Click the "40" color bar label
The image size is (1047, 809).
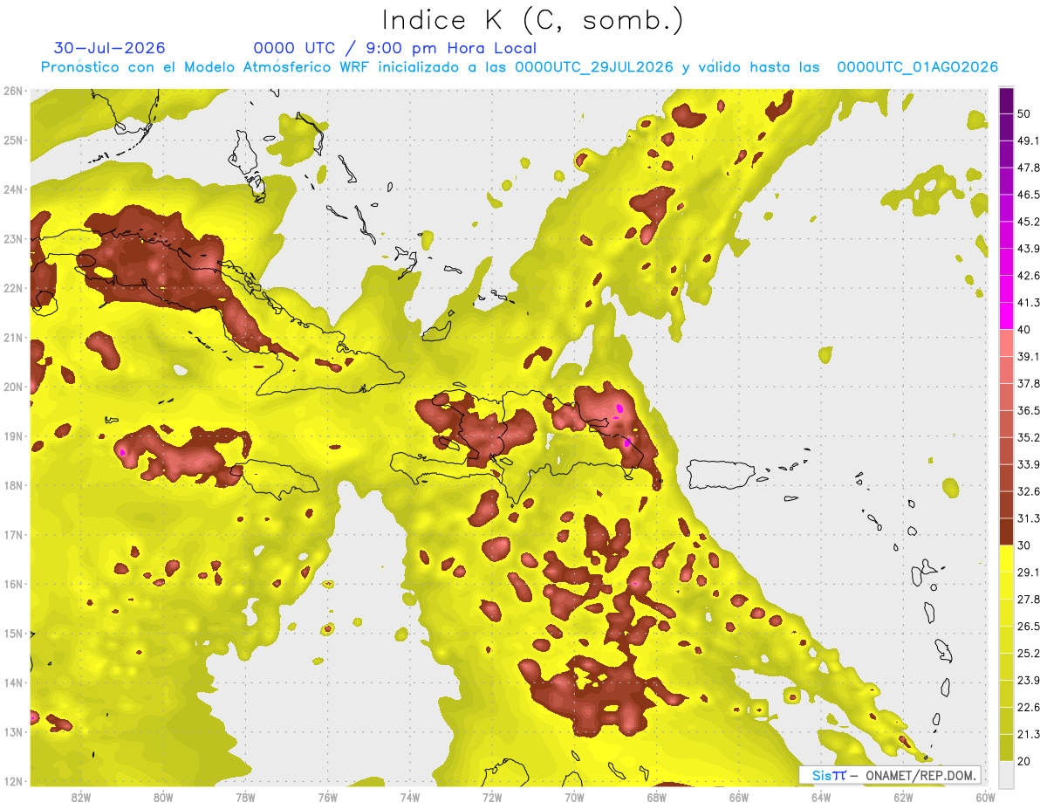point(1025,330)
